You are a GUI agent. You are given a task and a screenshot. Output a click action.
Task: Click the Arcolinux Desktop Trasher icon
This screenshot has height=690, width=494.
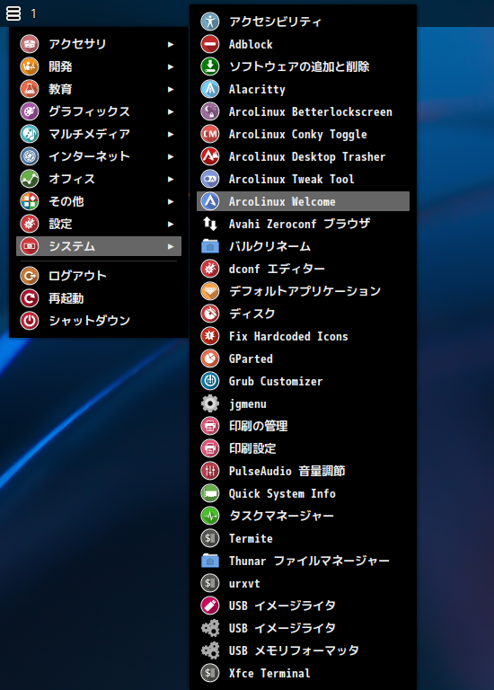(210, 156)
